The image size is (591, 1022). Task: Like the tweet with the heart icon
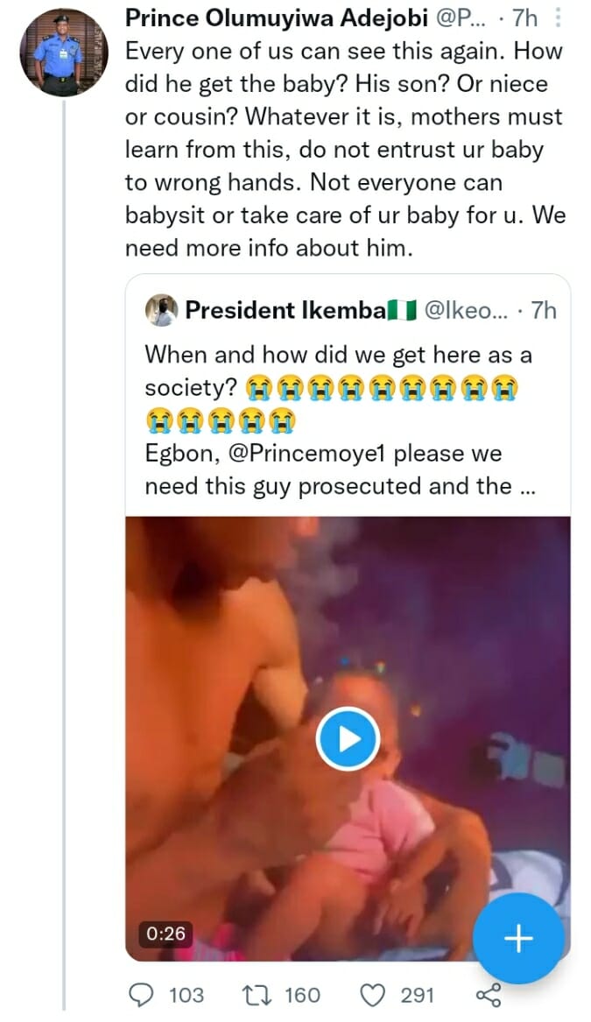point(373,995)
